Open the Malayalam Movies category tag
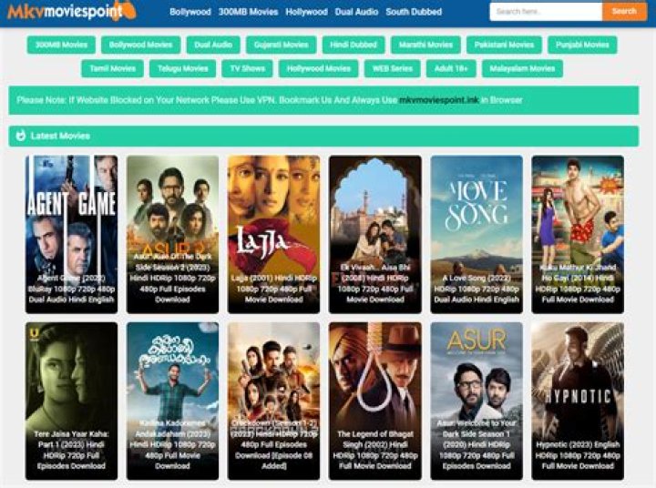The image size is (656, 488). point(522,68)
